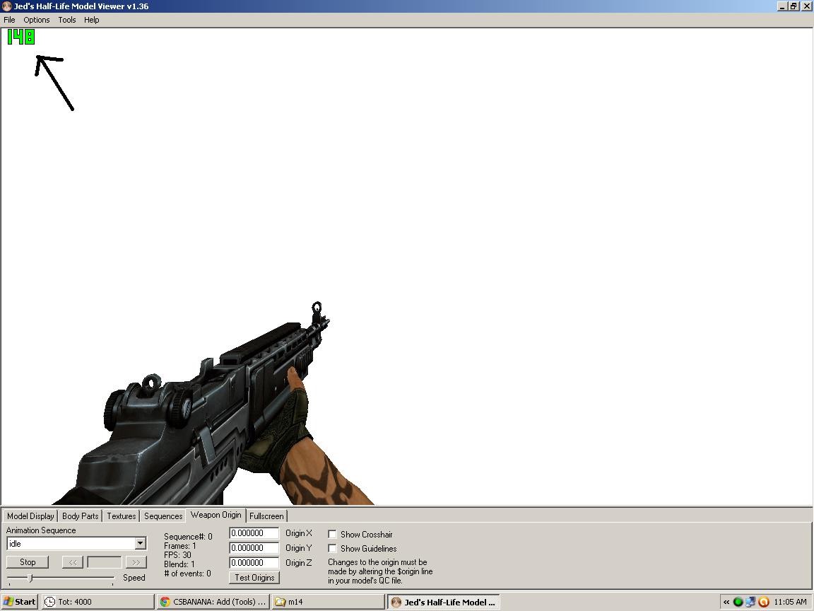Open the Options menu
Viewport: 814px width, 611px height.
37,20
